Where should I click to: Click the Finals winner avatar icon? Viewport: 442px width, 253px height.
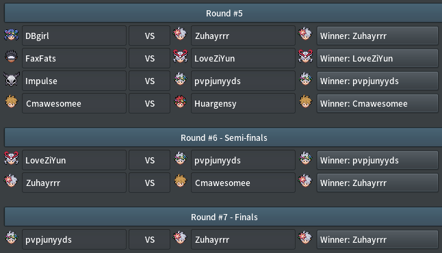pos(306,237)
